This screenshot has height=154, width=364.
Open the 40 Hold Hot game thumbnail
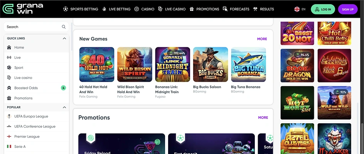[97, 64]
